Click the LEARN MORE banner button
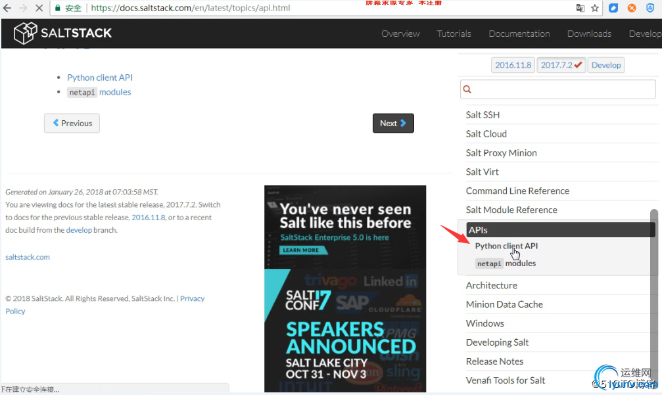This screenshot has width=662, height=395. coord(303,250)
